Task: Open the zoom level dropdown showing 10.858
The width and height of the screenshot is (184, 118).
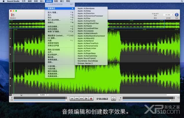Action: pos(43,95)
